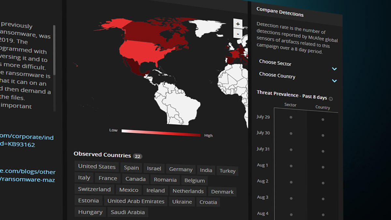391x220 pixels.
Task: Click the July 29 Country data point
Action: (323, 120)
